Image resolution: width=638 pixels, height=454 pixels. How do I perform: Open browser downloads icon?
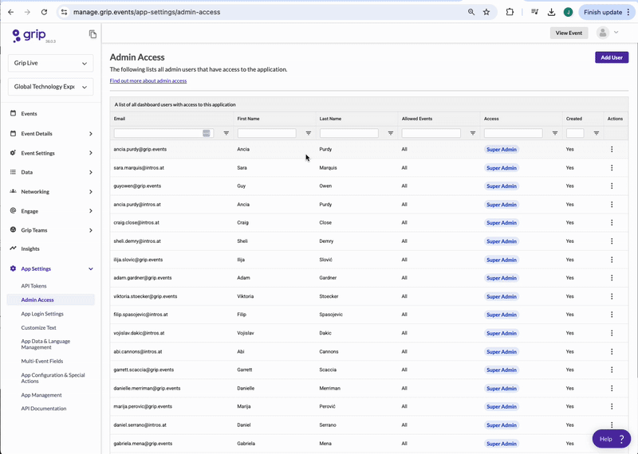pos(551,12)
